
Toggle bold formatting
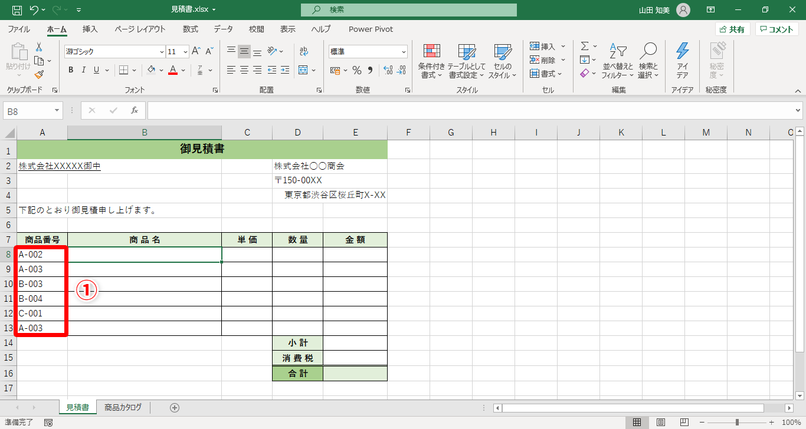point(71,70)
